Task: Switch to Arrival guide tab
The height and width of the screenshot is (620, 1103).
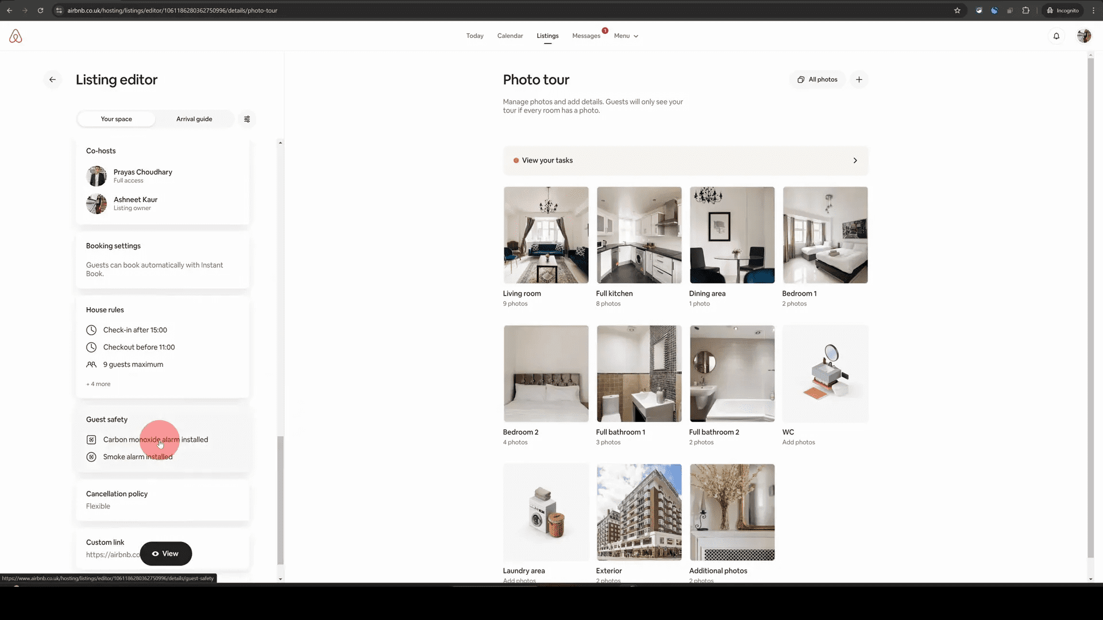Action: pos(194,119)
